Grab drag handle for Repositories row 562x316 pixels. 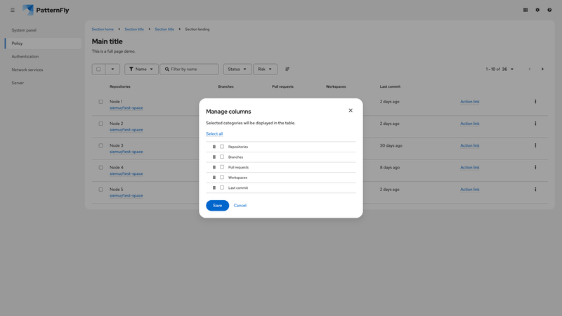(214, 147)
